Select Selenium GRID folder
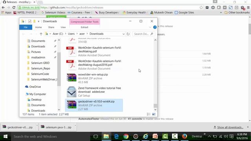 40,63
